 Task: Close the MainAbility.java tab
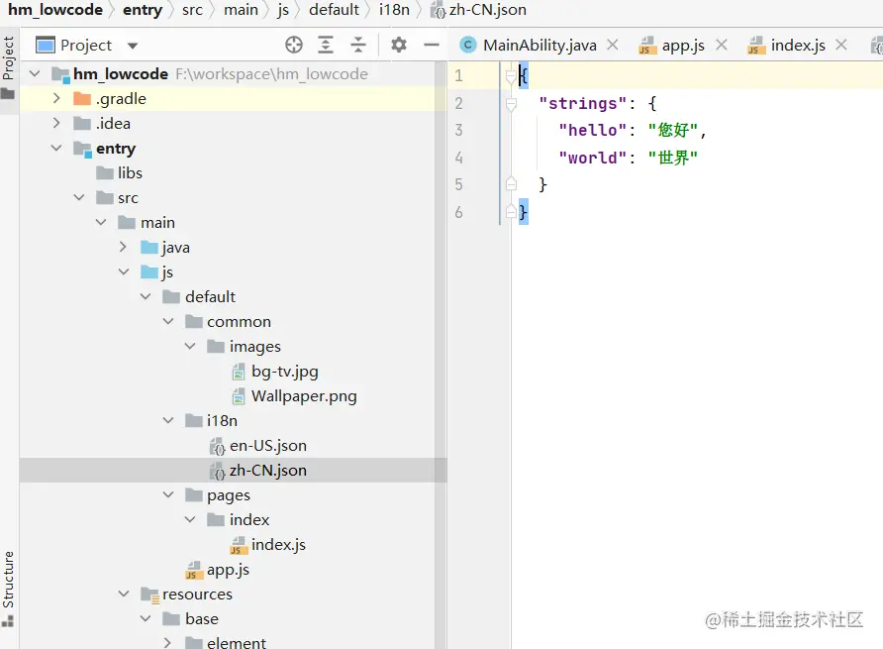click(613, 45)
